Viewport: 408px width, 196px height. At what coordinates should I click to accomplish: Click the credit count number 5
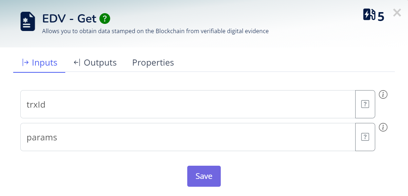[x=381, y=16]
